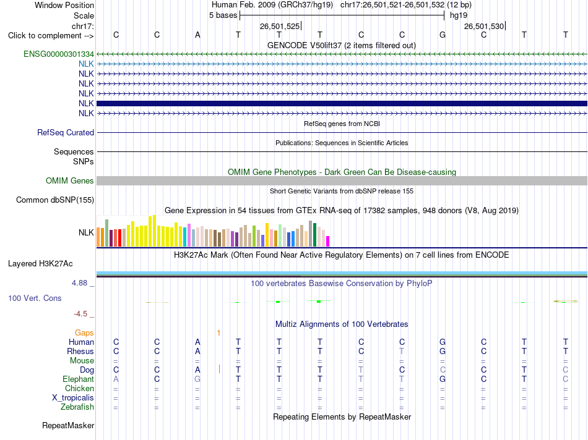This screenshot has width=588, height=440.
Task: Click the light blue NLK transcript label
Action: pos(86,64)
